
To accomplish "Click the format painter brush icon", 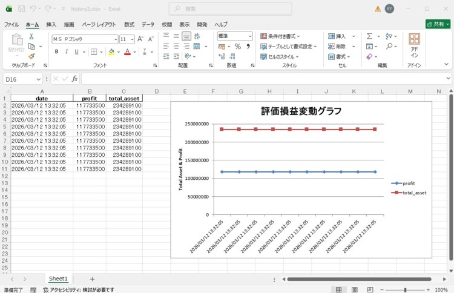I will point(32,56).
